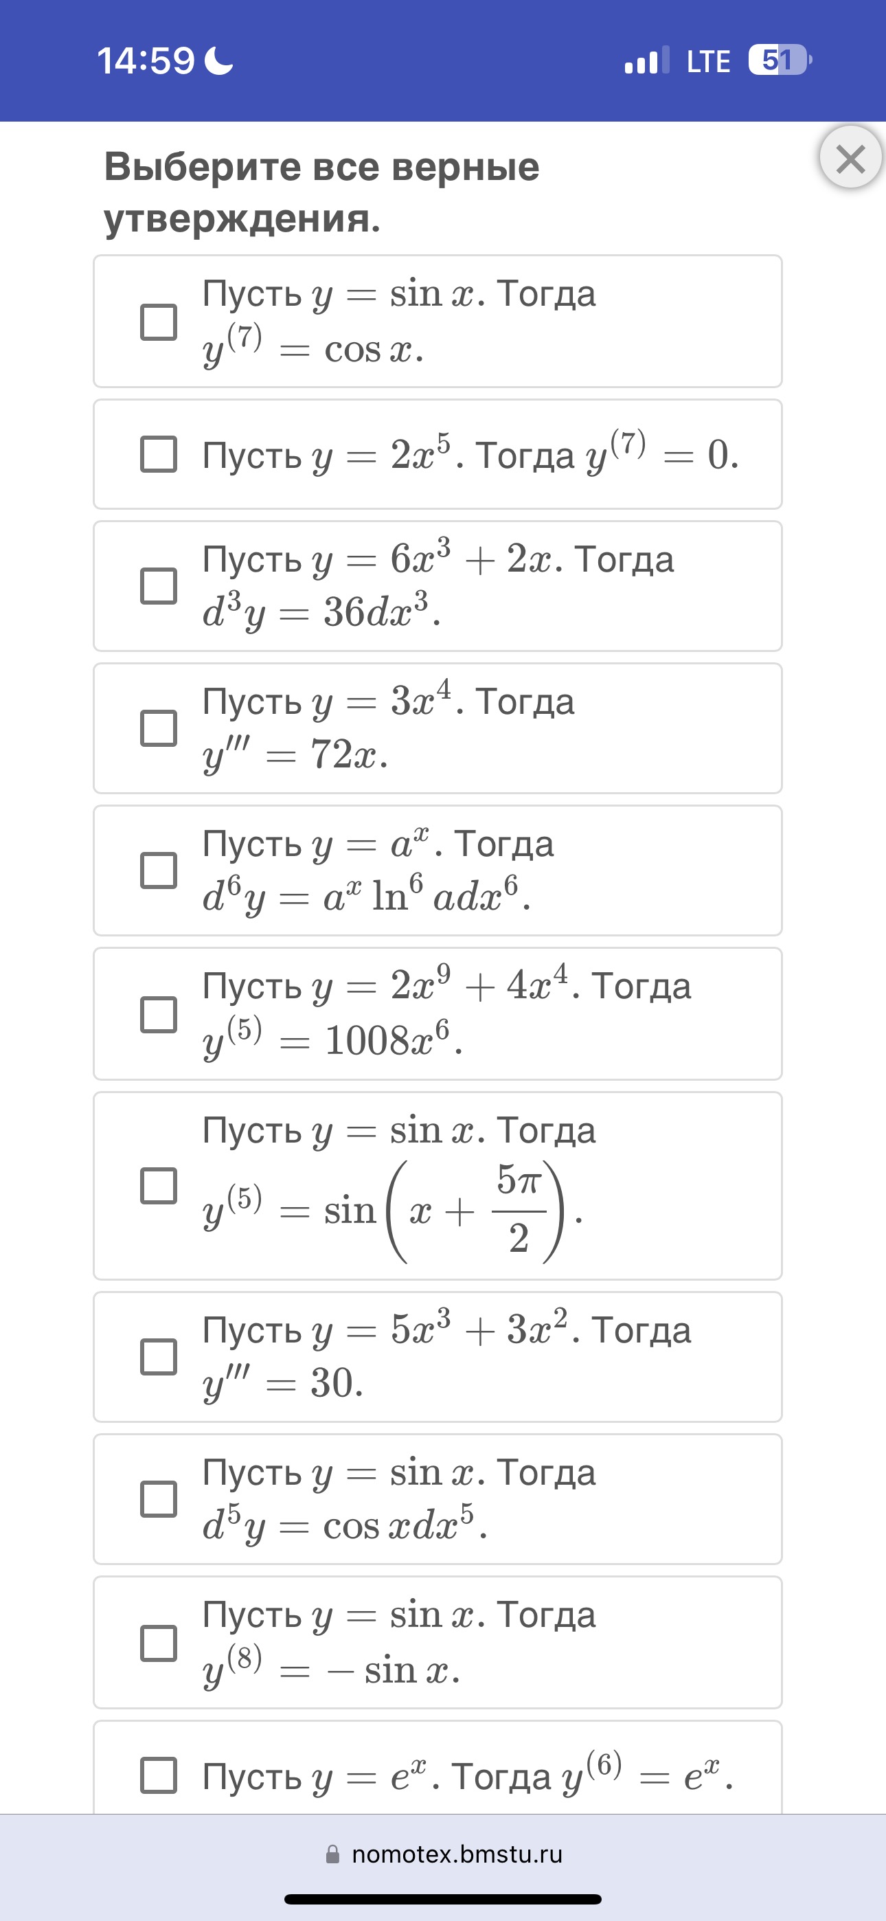The width and height of the screenshot is (886, 1921).
Task: Check the d⁶y = aˣ ln⁶ a dx⁶ option
Action: 159,870
